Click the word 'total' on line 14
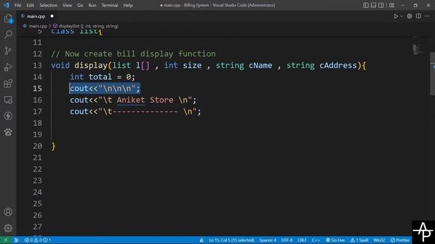435x244 pixels. click(100, 77)
